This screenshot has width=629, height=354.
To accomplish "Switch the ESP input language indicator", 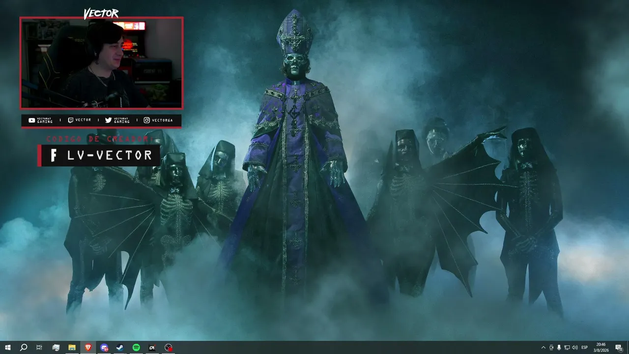I will [585, 348].
